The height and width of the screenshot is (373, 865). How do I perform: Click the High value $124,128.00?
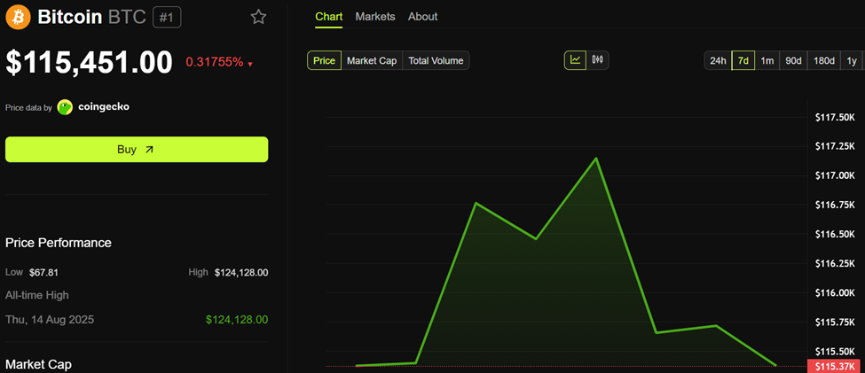241,272
